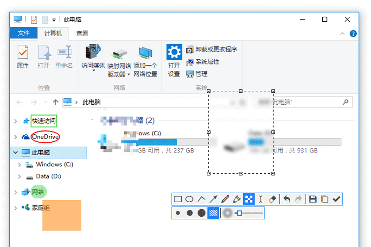The width and height of the screenshot is (371, 247).
Task: Click the eraser tool icon
Action: (x=273, y=199)
